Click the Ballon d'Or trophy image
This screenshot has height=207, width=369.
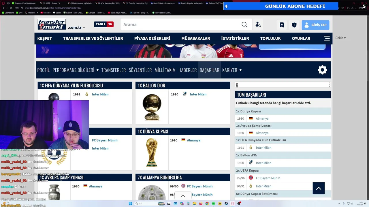point(152,107)
